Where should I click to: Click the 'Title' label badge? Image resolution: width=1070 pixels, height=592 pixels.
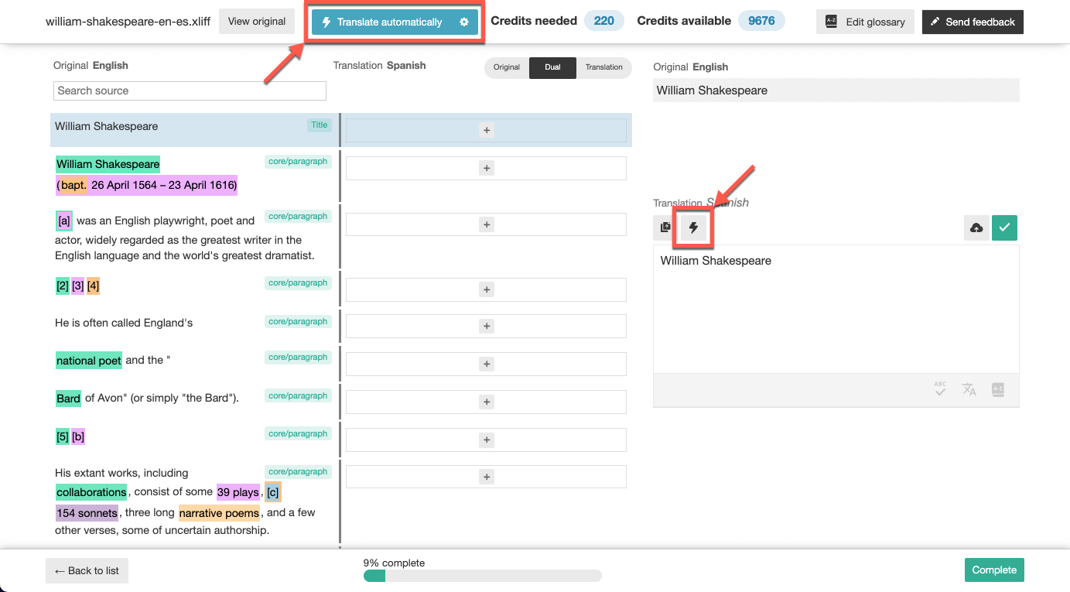[319, 125]
